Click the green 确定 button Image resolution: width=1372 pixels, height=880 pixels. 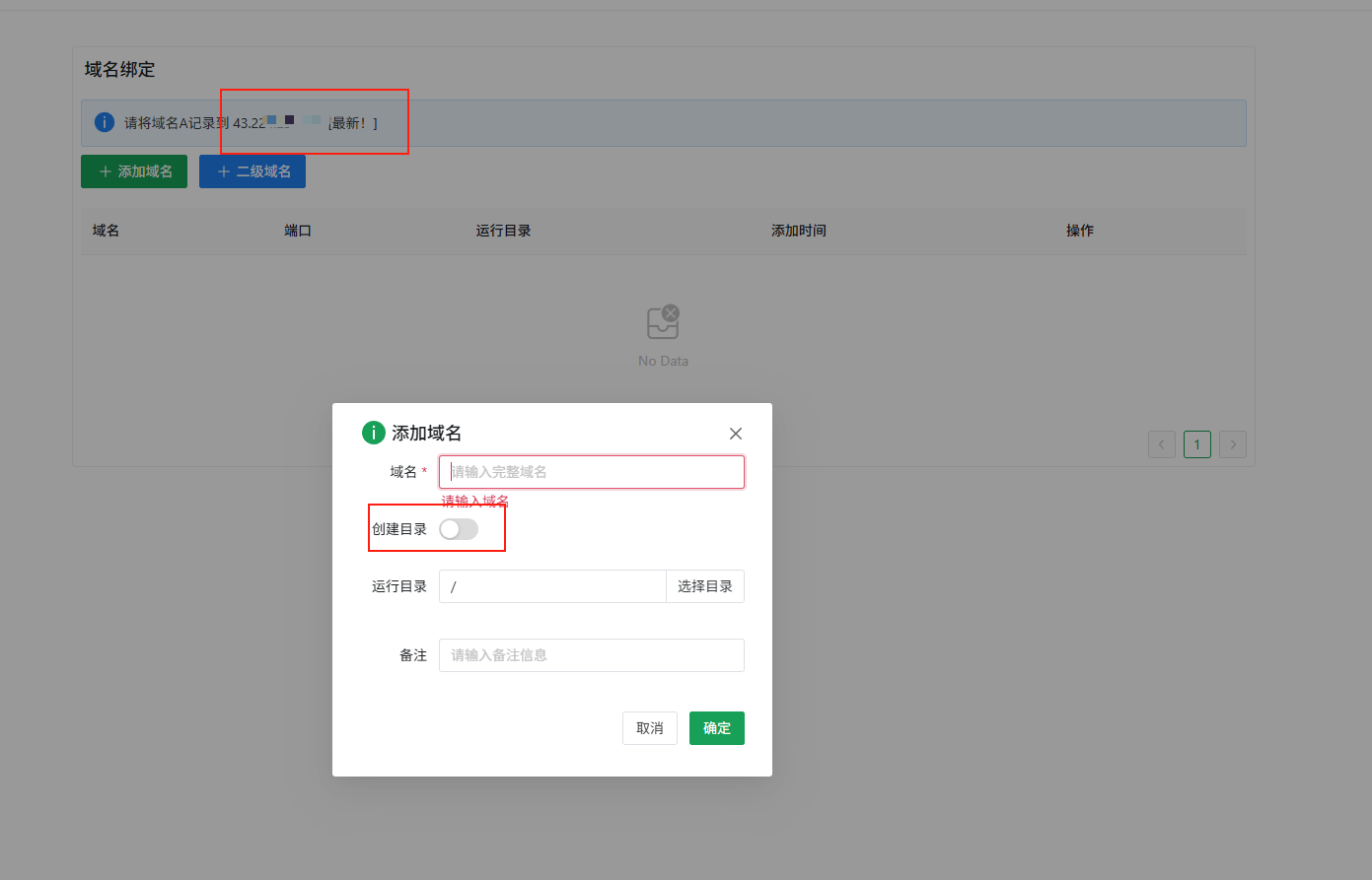click(717, 728)
